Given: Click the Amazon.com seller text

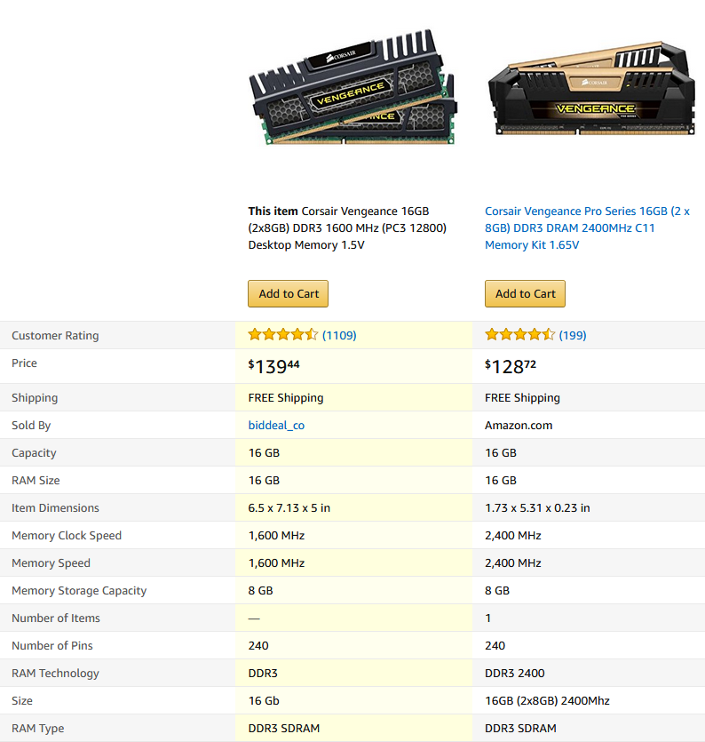Looking at the screenshot, I should (519, 426).
